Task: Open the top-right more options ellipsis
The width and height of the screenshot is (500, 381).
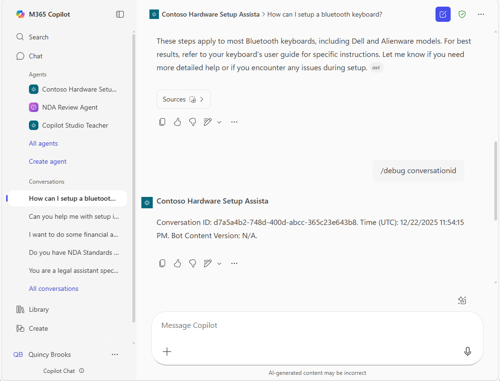Action: pyautogui.click(x=481, y=14)
